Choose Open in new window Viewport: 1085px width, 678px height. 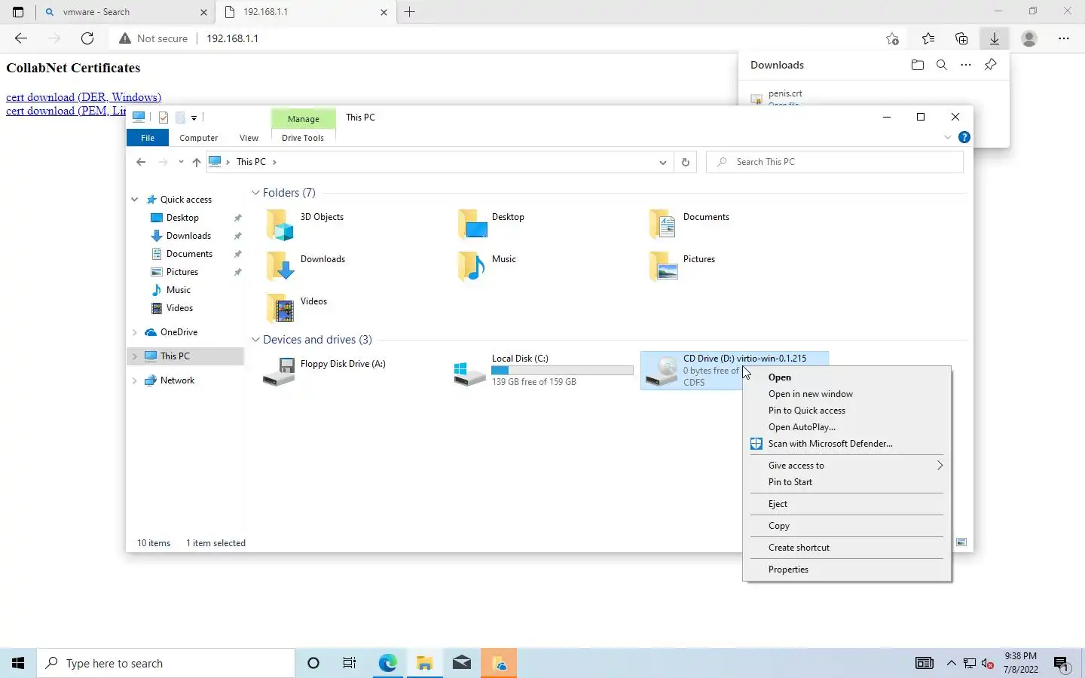click(847, 394)
